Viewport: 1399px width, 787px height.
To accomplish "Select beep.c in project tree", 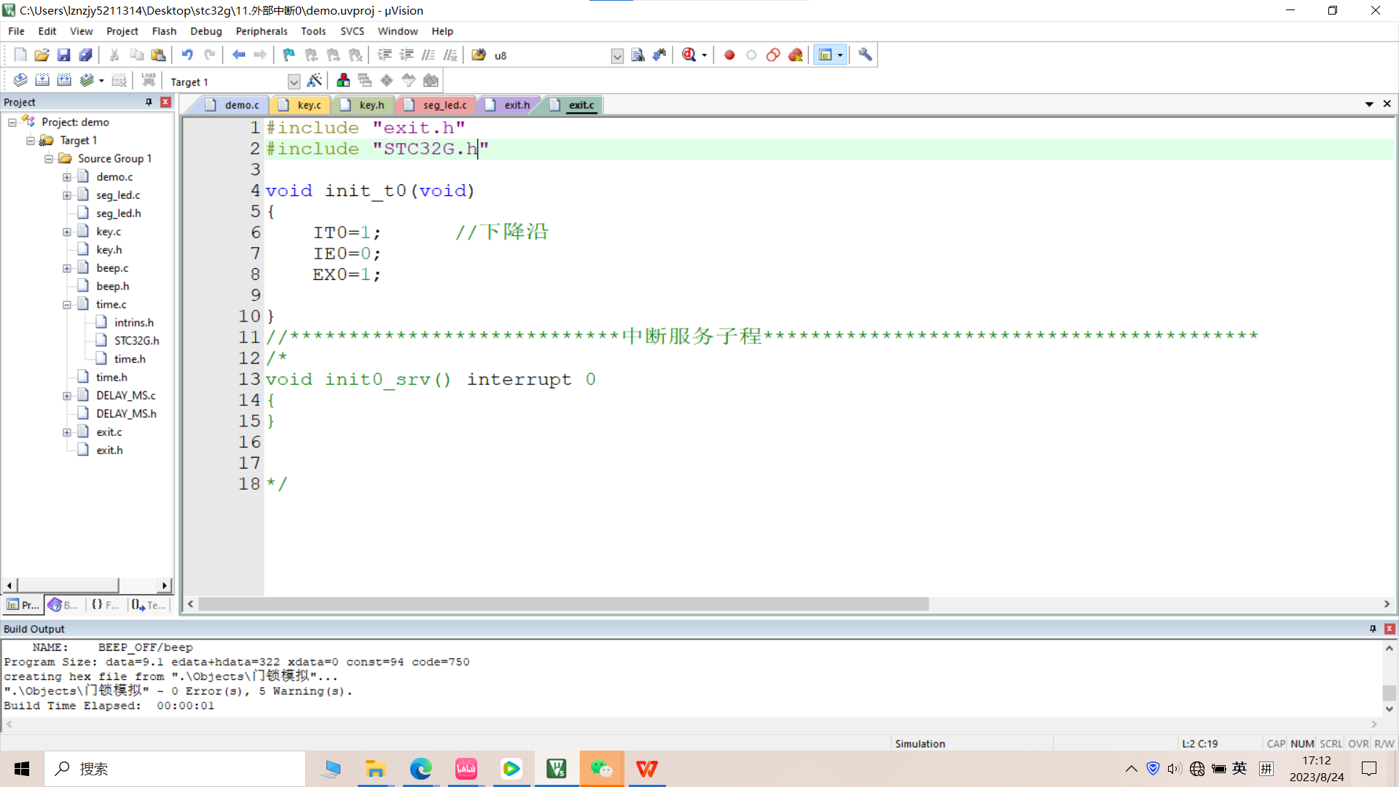I will coord(111,268).
